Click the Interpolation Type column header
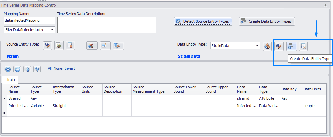333x137 pixels. coord(66,89)
